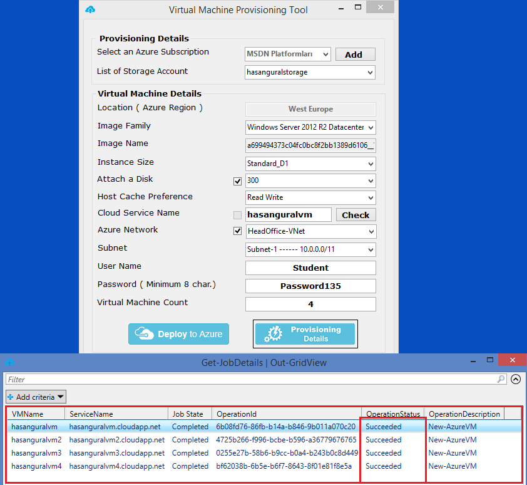Open the Azure Subscription dropdown
The width and height of the screenshot is (527, 485).
(288, 55)
